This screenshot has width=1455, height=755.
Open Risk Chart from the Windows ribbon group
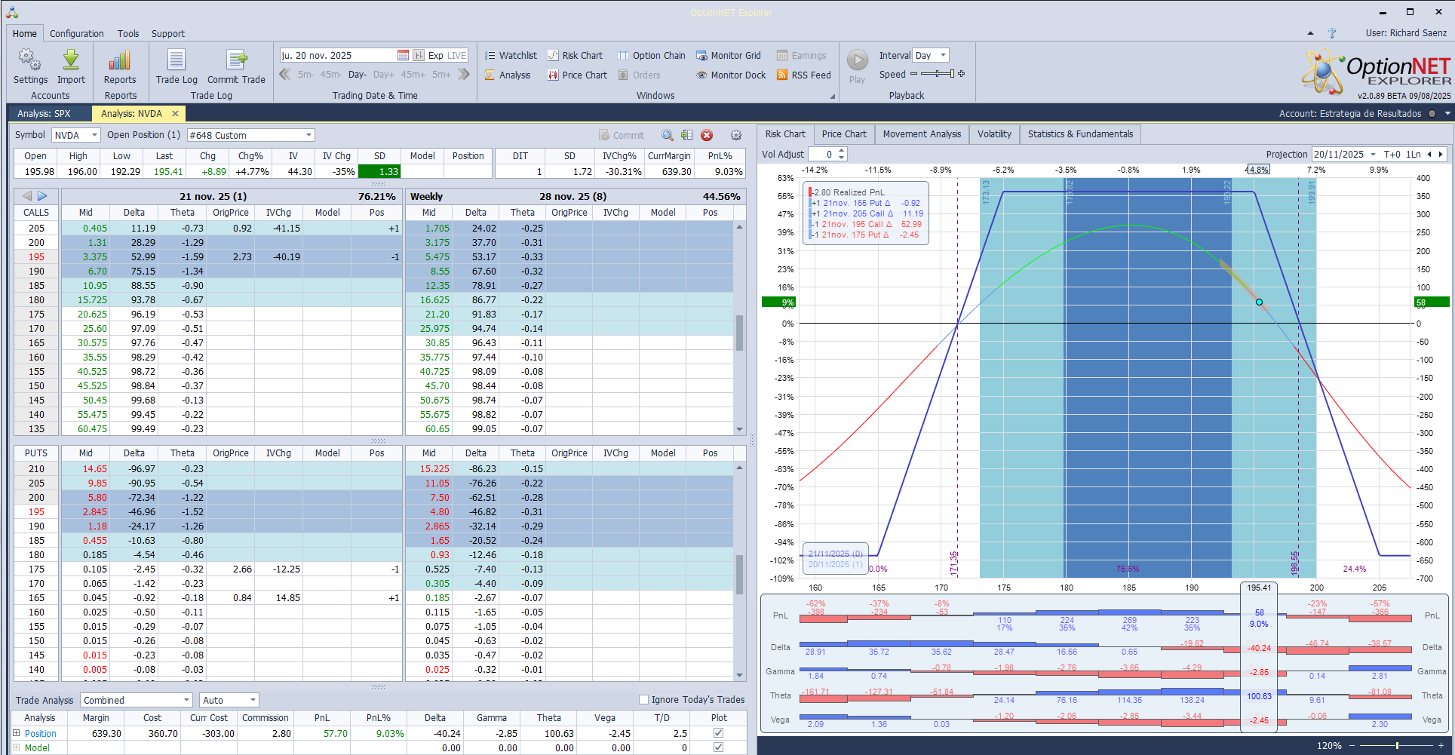(x=576, y=55)
